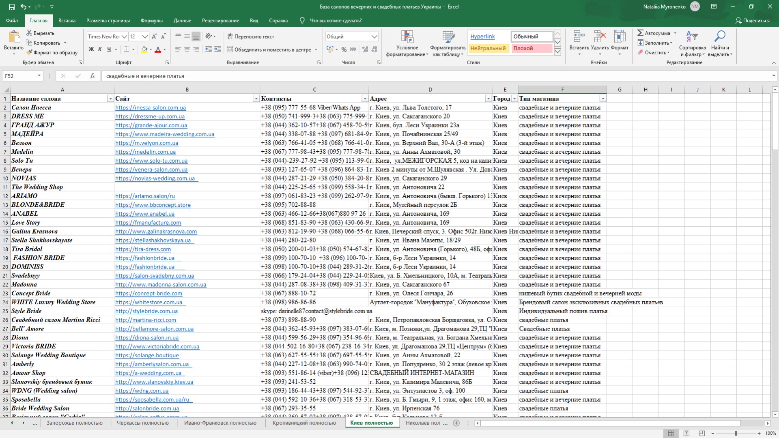Increase decimal places icon
Image resolution: width=779 pixels, height=438 pixels.
[365, 49]
